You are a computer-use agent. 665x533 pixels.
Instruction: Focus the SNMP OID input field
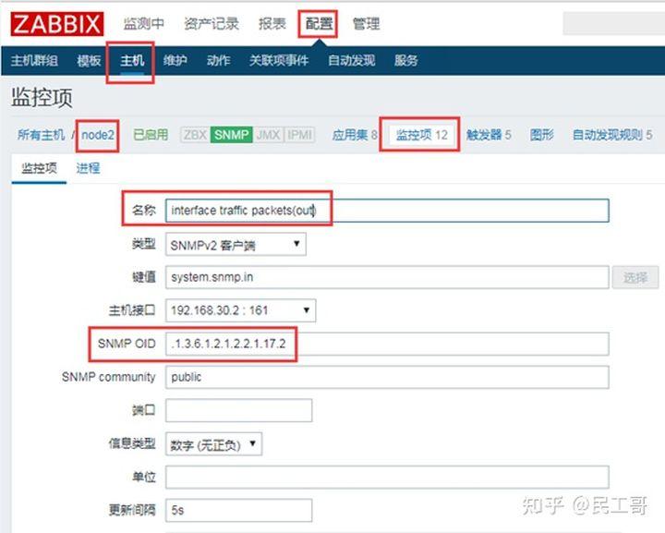387,344
